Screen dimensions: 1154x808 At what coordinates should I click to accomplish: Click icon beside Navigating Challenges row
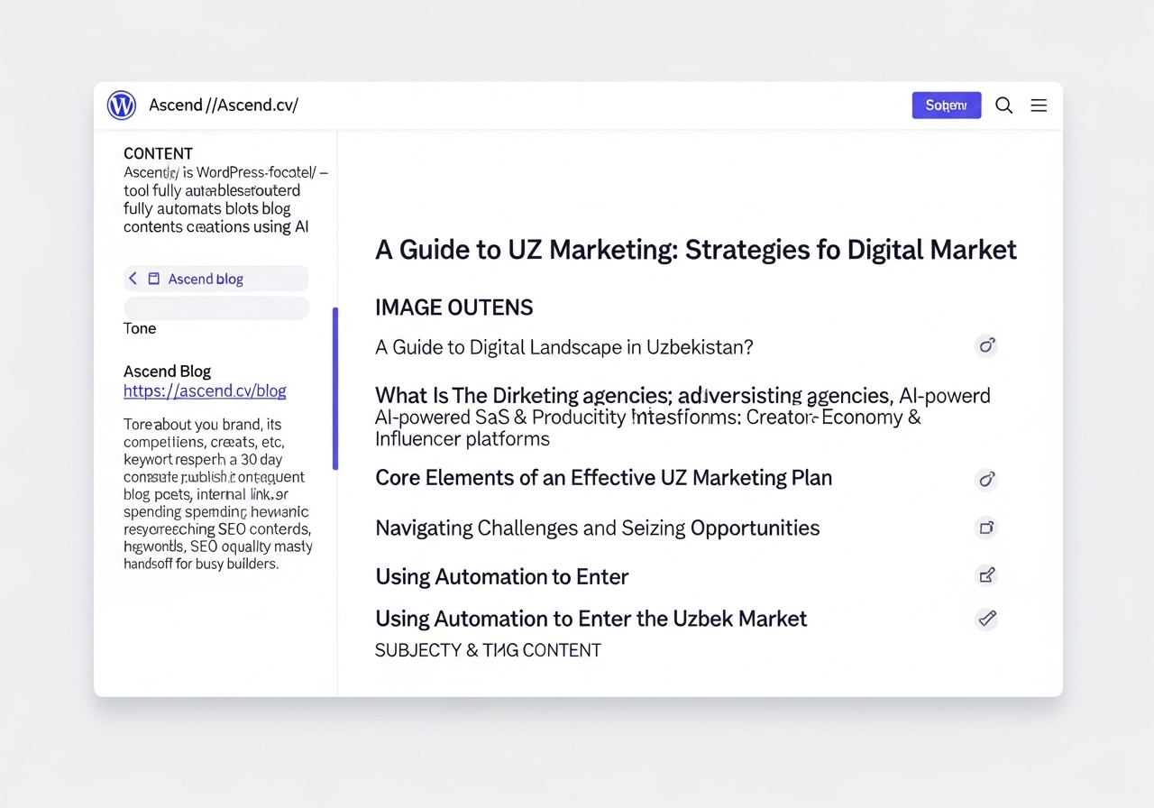coord(986,528)
